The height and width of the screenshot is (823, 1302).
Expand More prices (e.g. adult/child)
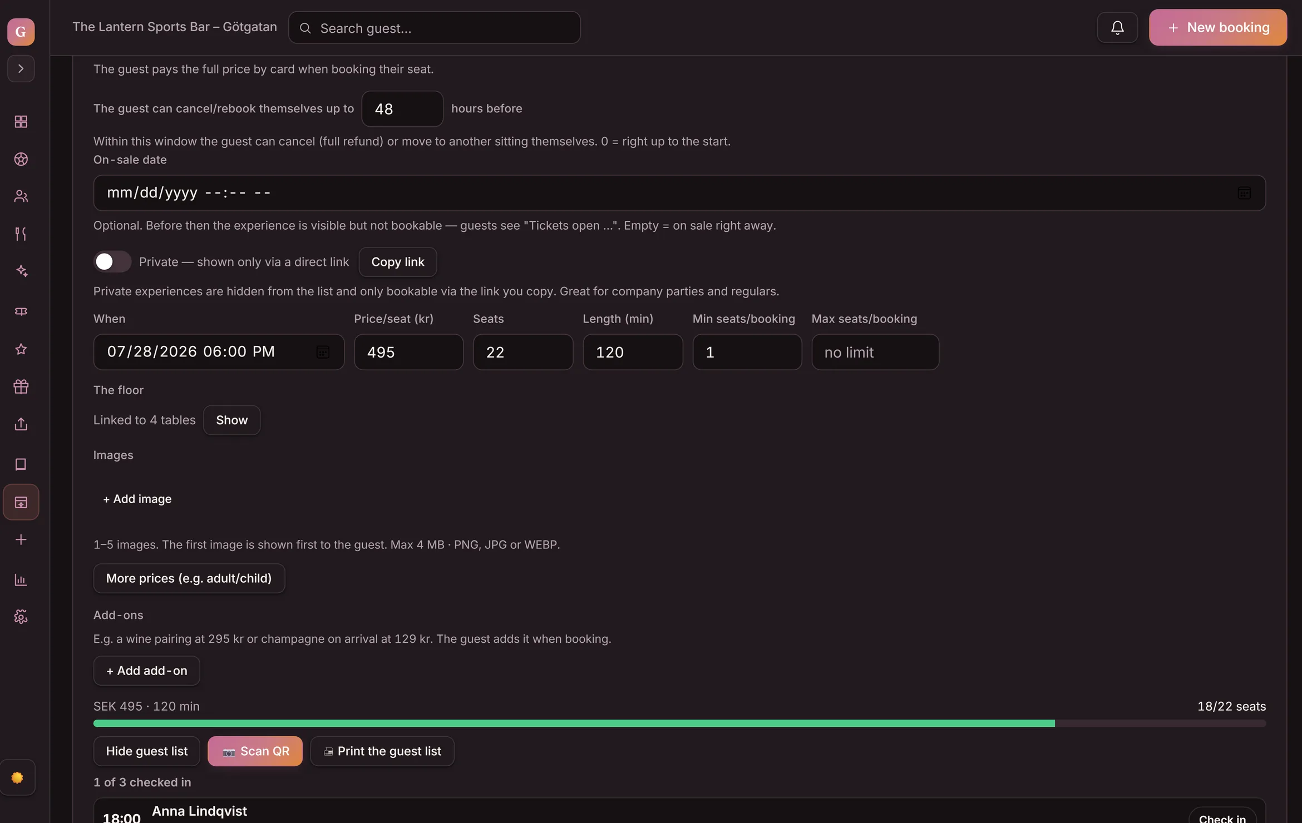(189, 578)
